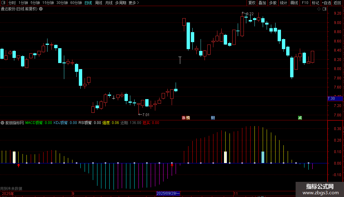Click month 9 on the timeline
Screen dimensions: 344x197
click(73, 193)
